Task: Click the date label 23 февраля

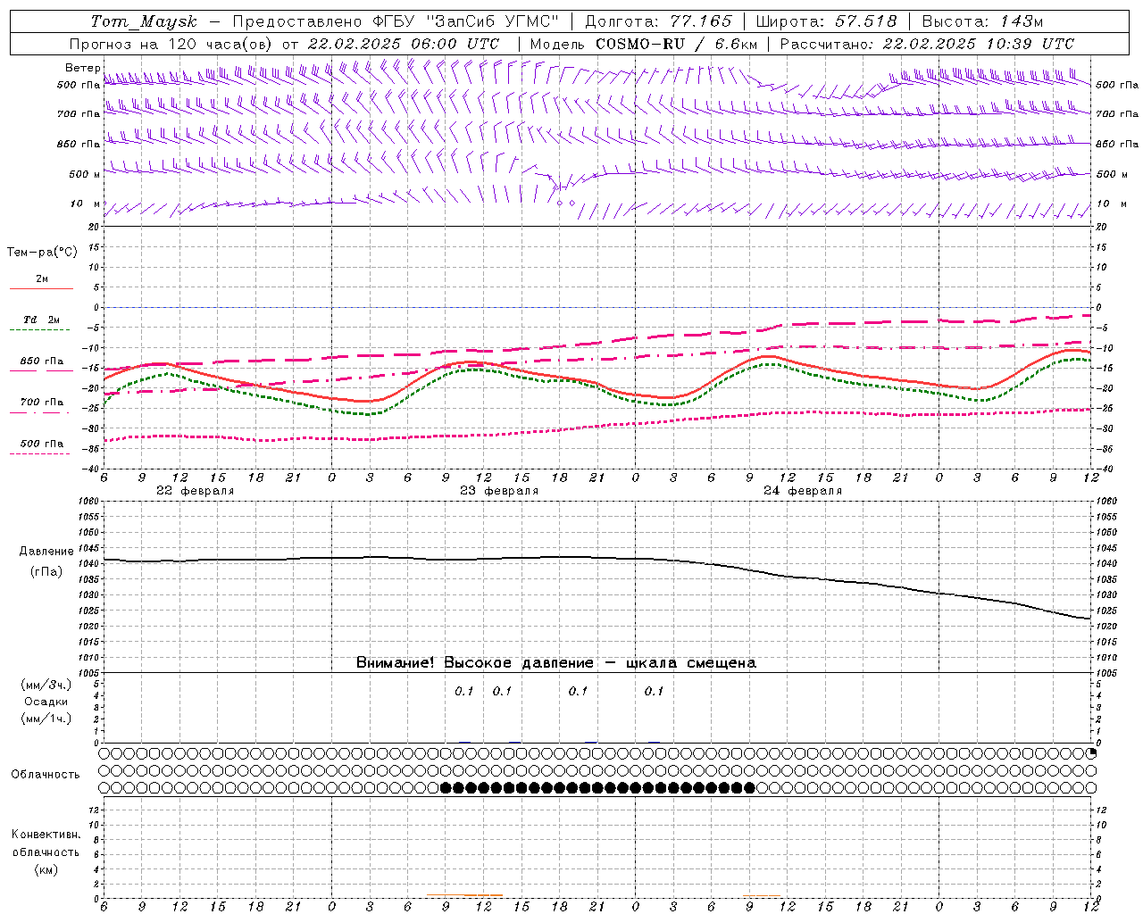Action: pyautogui.click(x=499, y=491)
